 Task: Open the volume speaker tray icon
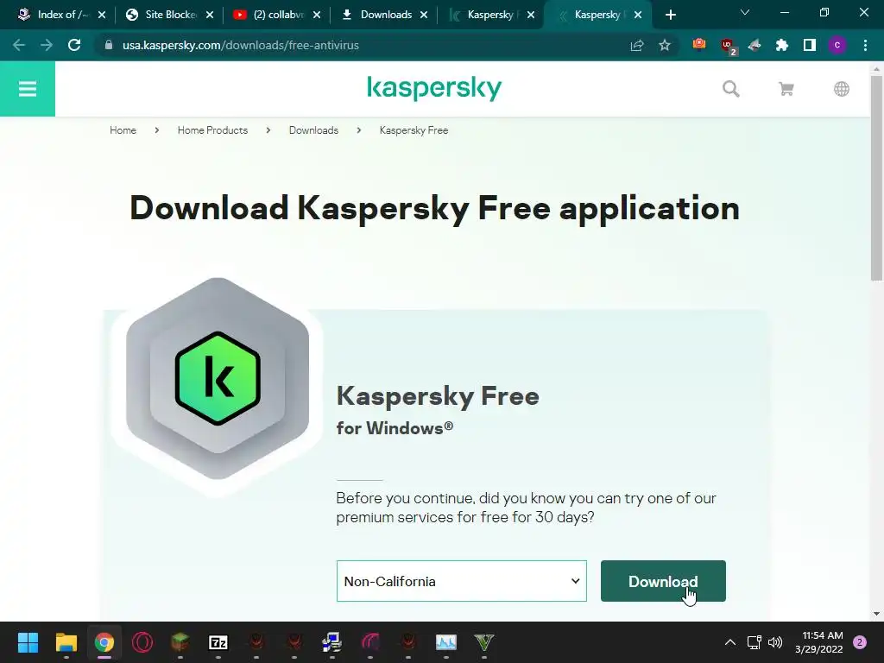tap(775, 642)
